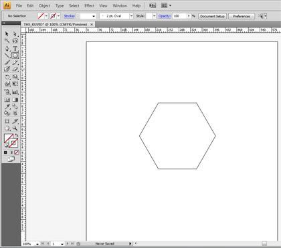Click the Document Setup button
281x248 pixels.
(212, 16)
